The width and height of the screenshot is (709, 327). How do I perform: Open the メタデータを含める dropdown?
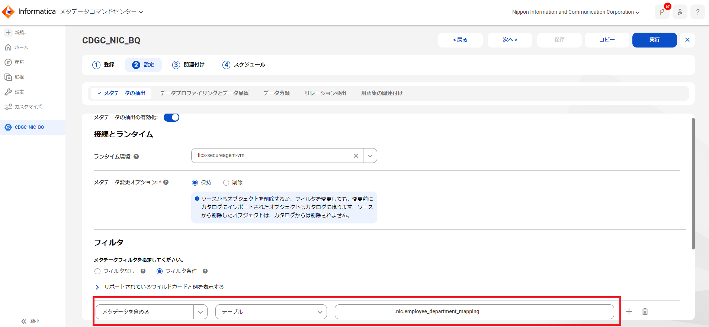tap(151, 312)
